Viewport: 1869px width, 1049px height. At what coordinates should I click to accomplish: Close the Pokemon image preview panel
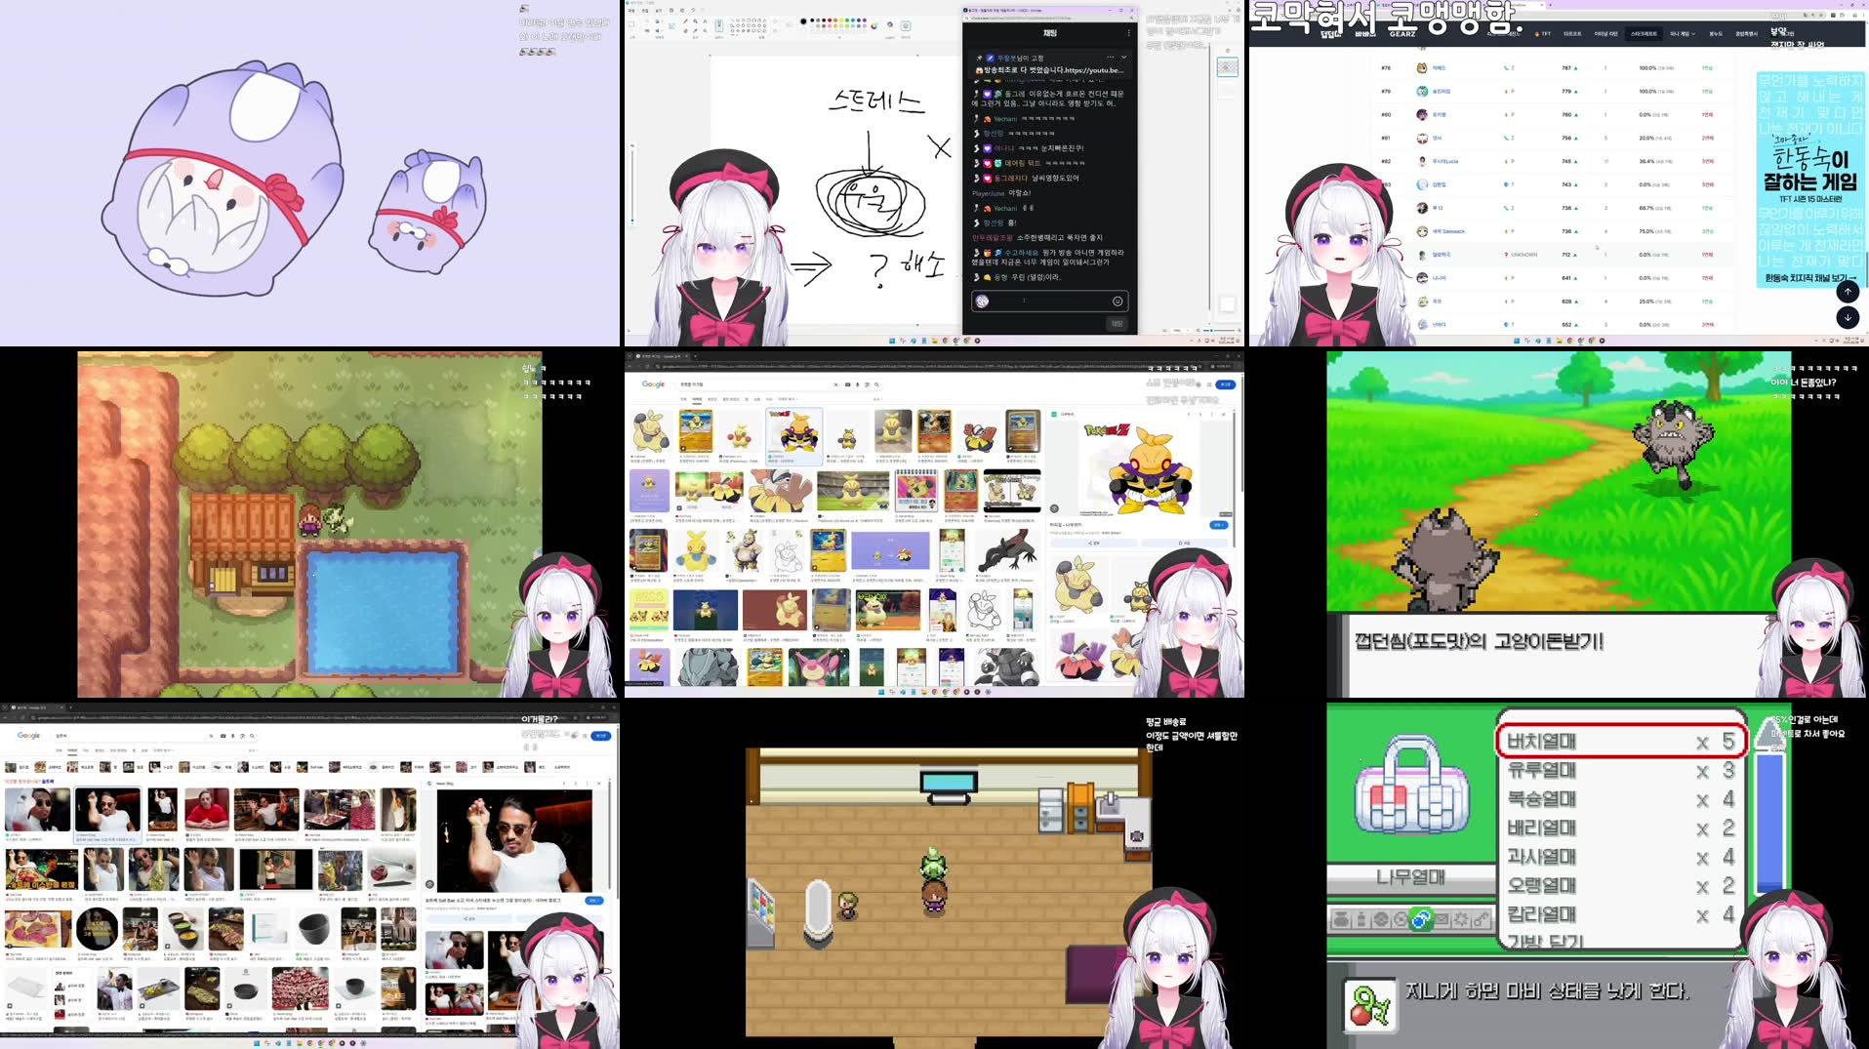pyautogui.click(x=1223, y=414)
